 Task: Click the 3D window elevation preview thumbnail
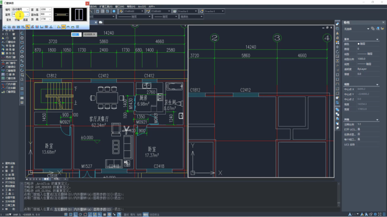tap(79, 15)
